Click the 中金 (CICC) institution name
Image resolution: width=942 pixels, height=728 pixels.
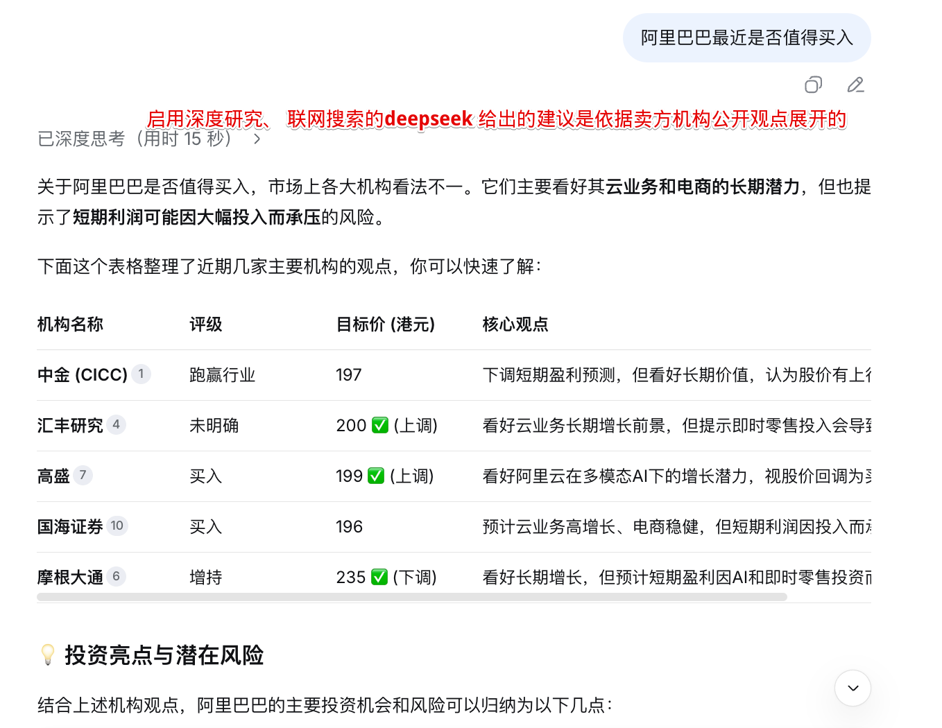82,375
